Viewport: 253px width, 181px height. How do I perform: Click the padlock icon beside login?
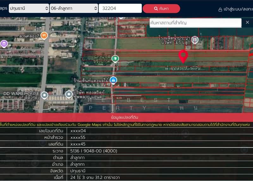click(220, 10)
